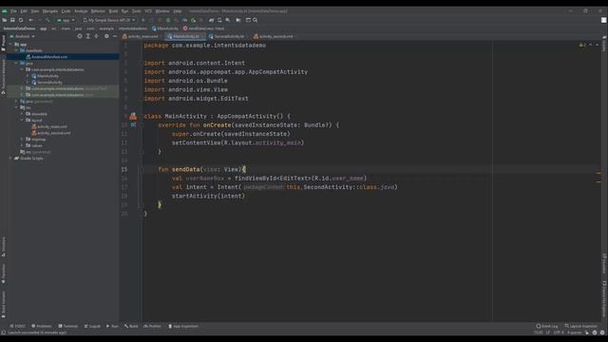Click the Run app play icon
Screen dimensions: 608x342
click(143, 20)
